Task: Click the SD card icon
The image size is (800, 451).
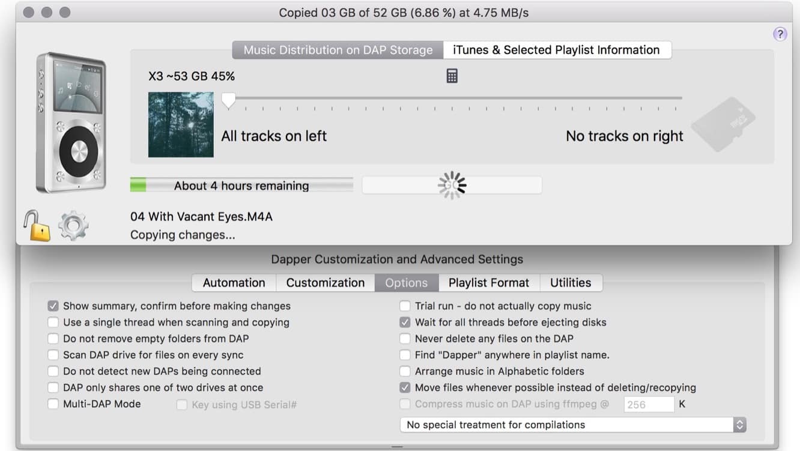Action: [x=723, y=125]
